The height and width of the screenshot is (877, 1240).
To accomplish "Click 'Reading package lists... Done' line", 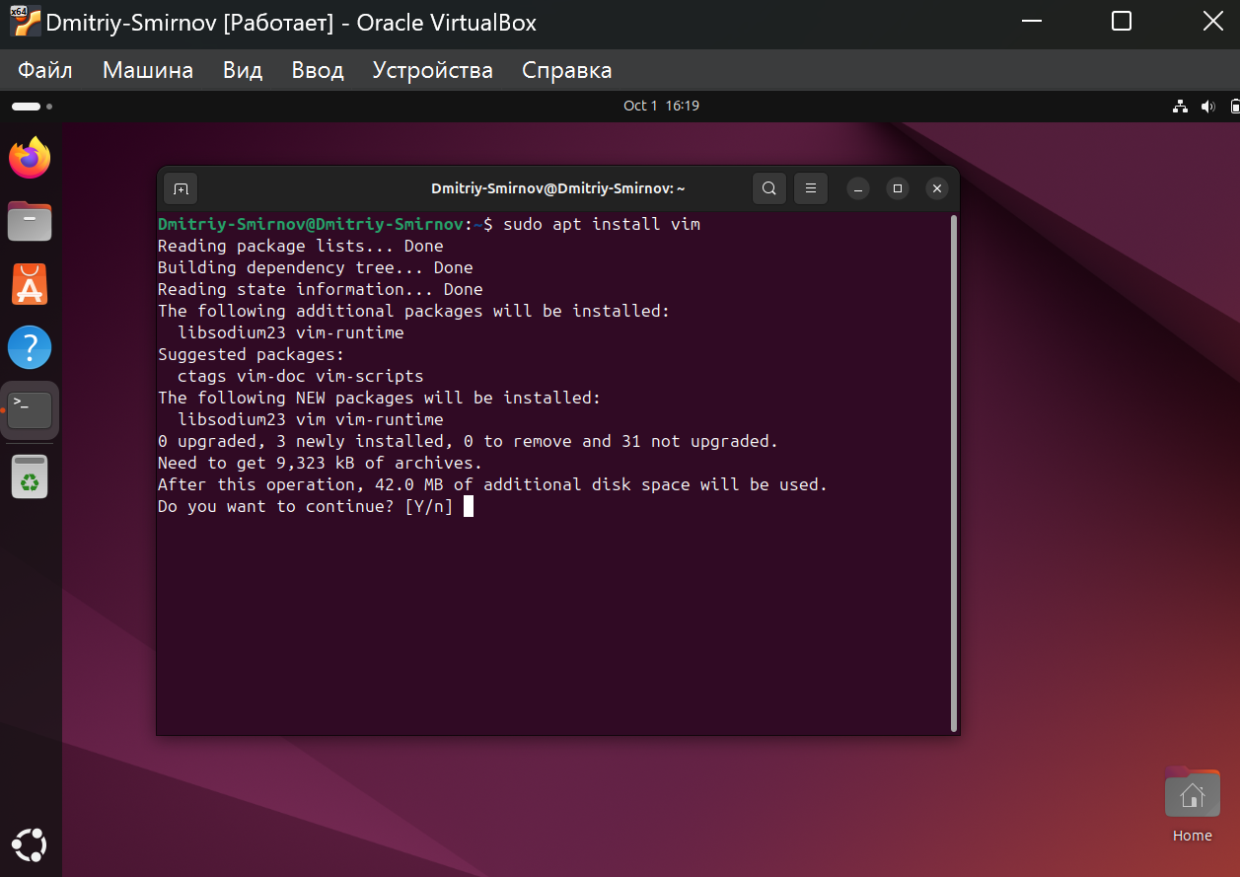I will tap(301, 247).
